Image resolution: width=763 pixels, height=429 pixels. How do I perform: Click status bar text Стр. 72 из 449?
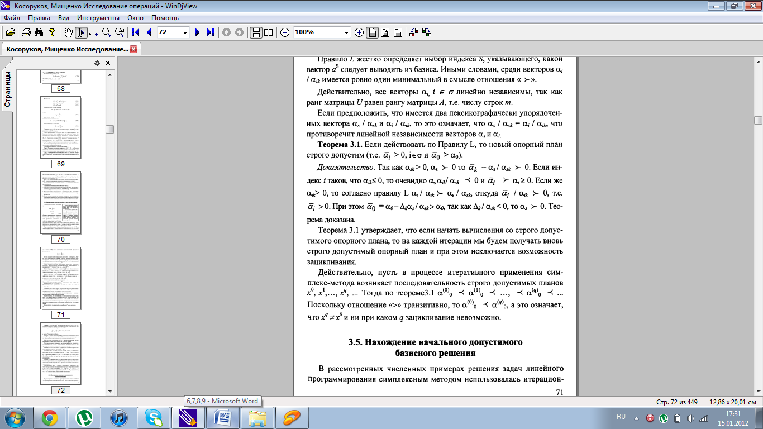point(678,402)
